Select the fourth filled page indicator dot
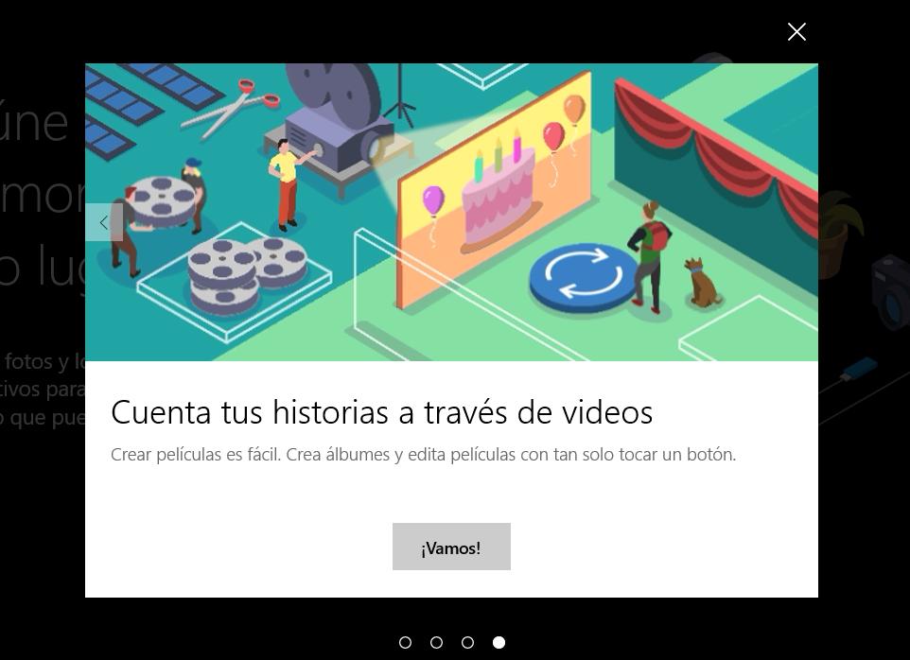 pyautogui.click(x=499, y=643)
